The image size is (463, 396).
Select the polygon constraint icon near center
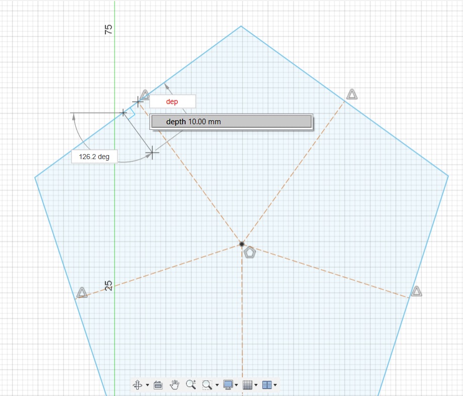[x=250, y=253]
